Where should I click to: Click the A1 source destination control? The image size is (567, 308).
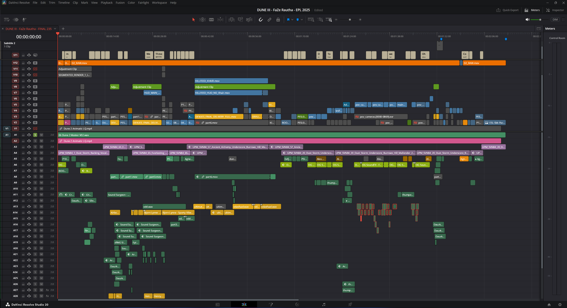click(x=7, y=135)
